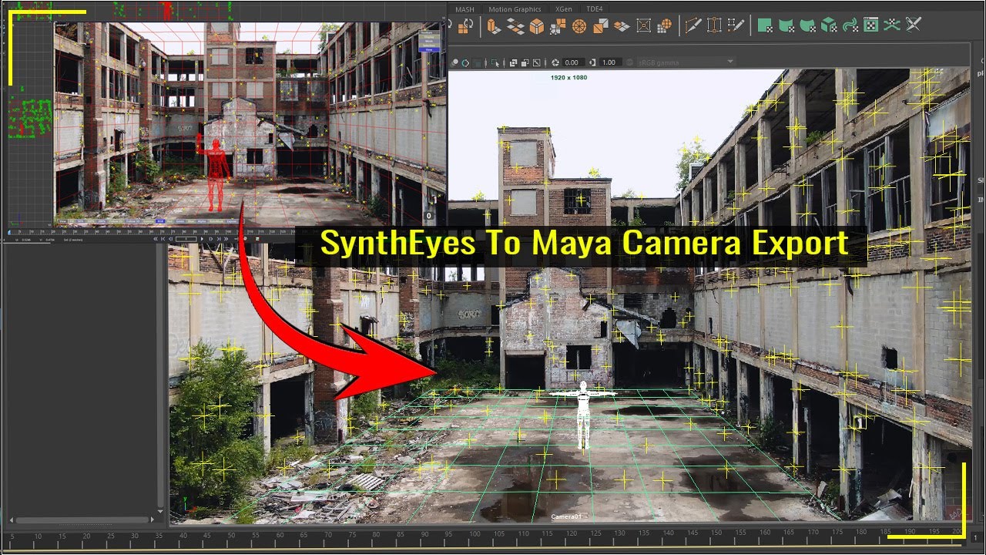Click the Bridge shelf icon
The image size is (986, 555).
pyautogui.click(x=515, y=26)
